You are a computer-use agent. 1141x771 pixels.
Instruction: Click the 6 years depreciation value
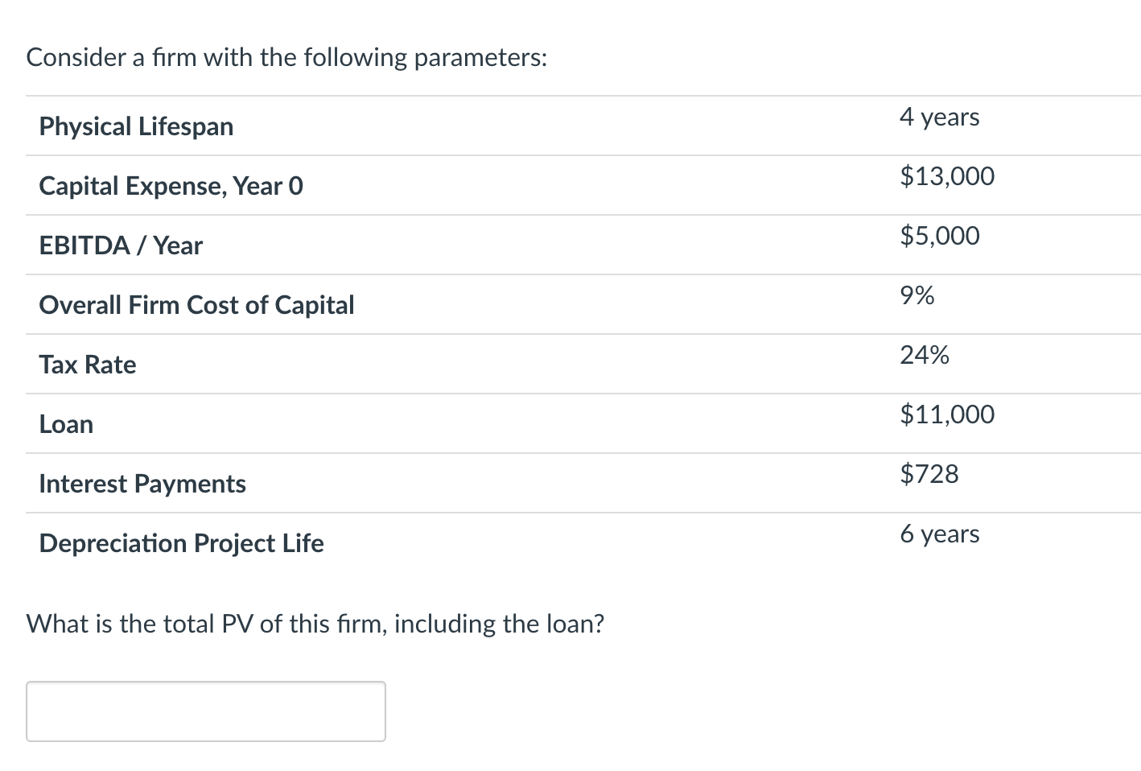tap(940, 533)
